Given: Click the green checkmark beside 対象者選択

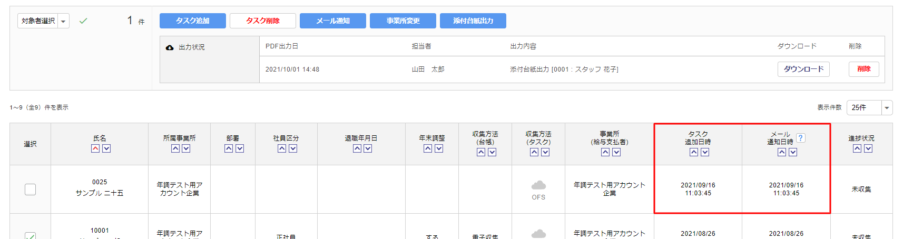Looking at the screenshot, I should tap(83, 21).
